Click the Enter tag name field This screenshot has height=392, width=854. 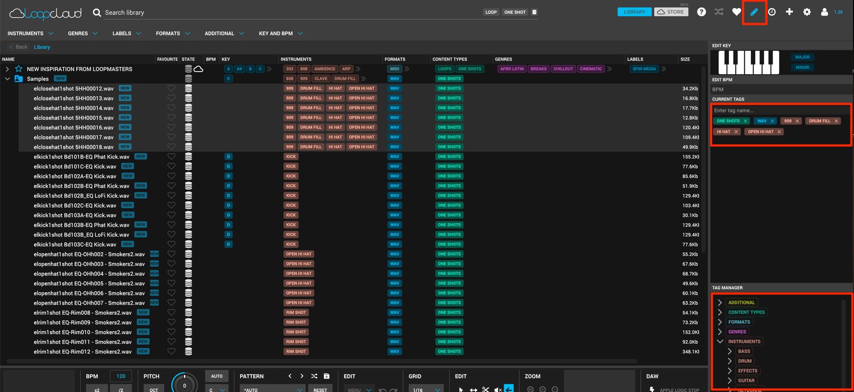(x=781, y=110)
